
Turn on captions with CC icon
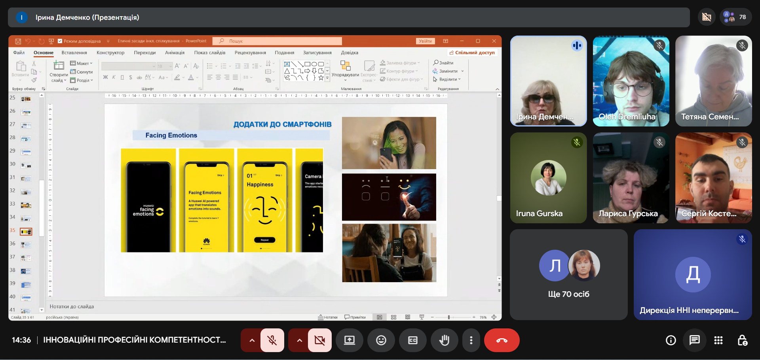(412, 340)
